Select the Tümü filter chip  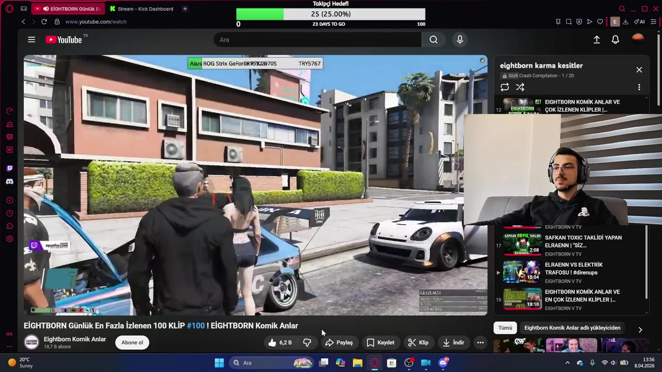coord(505,328)
